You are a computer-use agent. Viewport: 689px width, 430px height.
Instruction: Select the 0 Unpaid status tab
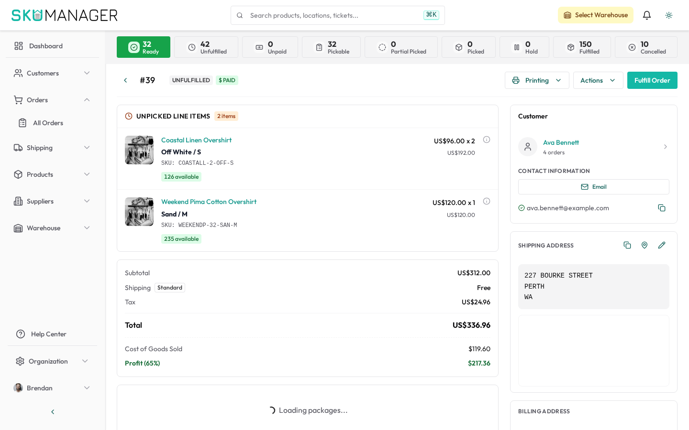click(x=270, y=47)
